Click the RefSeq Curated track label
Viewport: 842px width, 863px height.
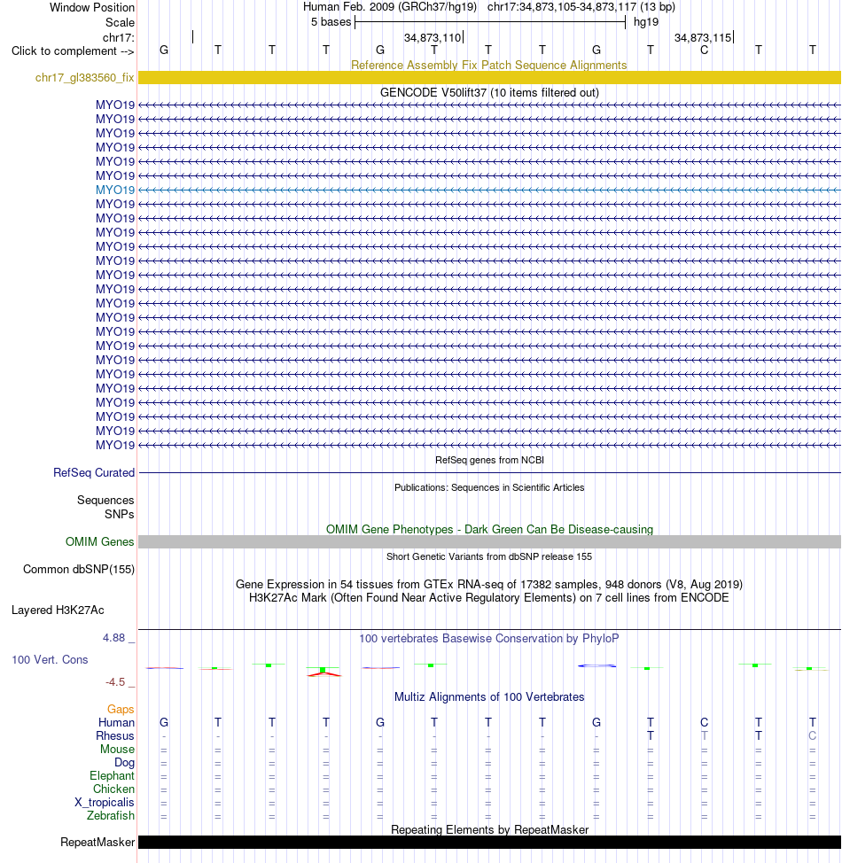tap(94, 473)
